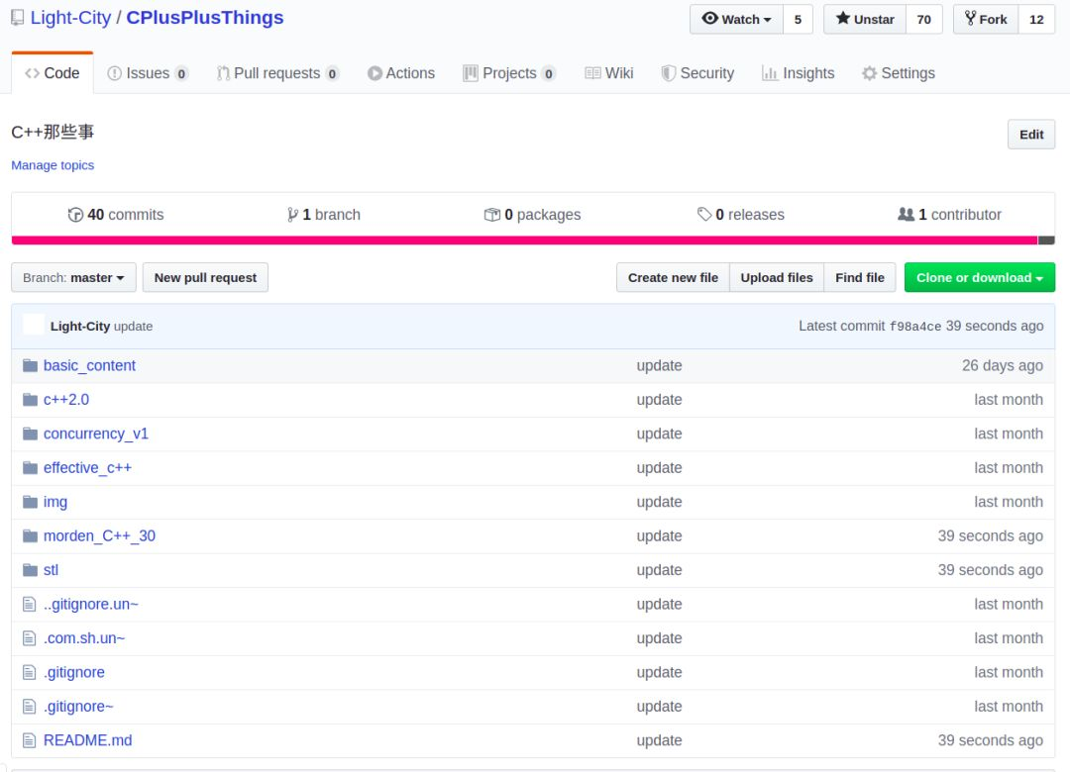Click Edit repository description button

1031,135
